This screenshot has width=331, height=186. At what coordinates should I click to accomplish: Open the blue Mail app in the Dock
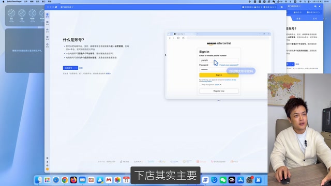pyautogui.click(x=82, y=180)
